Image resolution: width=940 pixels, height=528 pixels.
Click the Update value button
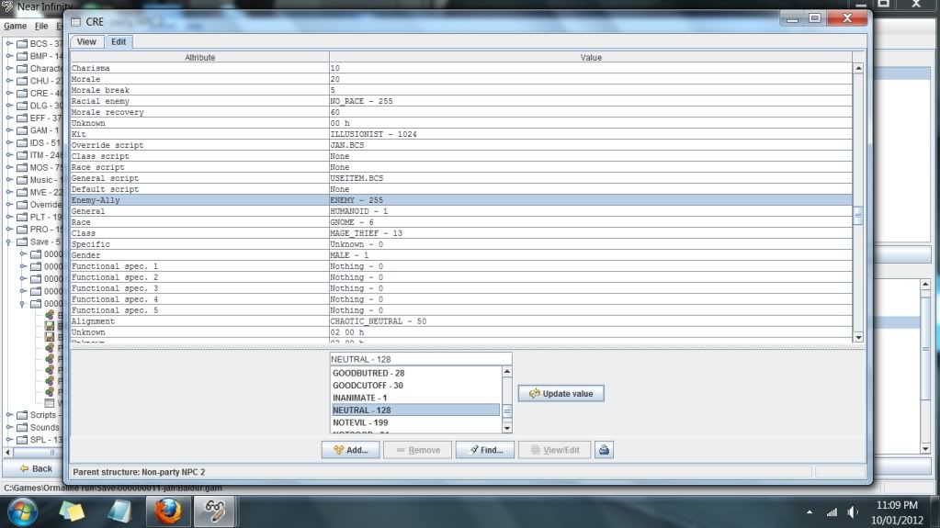(561, 393)
